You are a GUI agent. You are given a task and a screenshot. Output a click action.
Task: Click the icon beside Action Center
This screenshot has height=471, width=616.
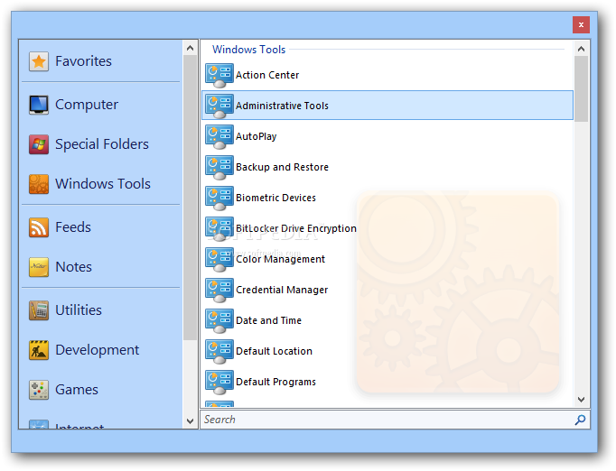pyautogui.click(x=219, y=76)
